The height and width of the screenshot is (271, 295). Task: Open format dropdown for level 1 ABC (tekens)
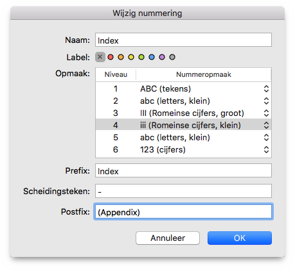pos(266,88)
